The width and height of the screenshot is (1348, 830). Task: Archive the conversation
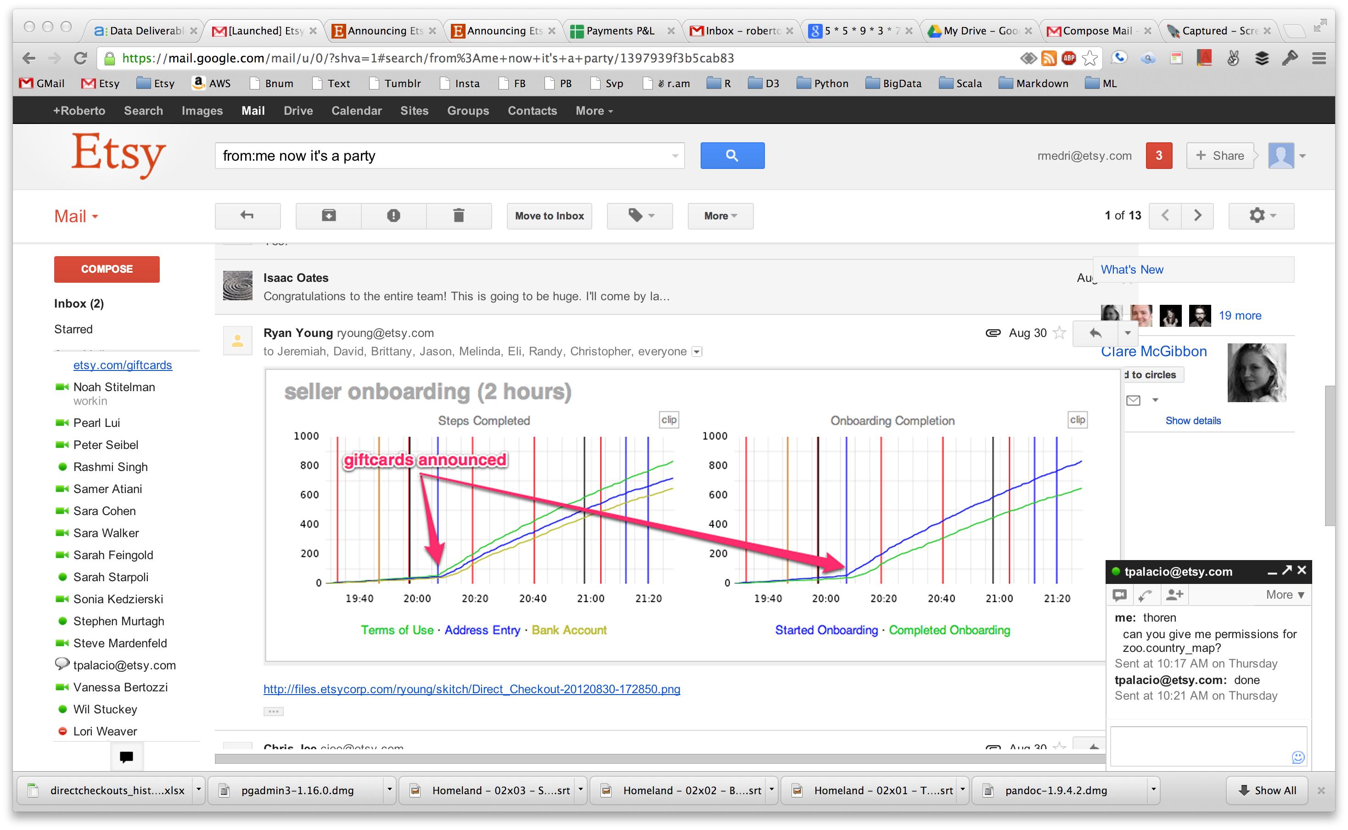328,216
